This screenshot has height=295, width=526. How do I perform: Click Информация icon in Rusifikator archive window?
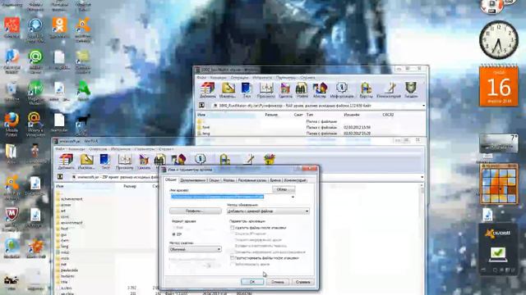click(x=342, y=90)
